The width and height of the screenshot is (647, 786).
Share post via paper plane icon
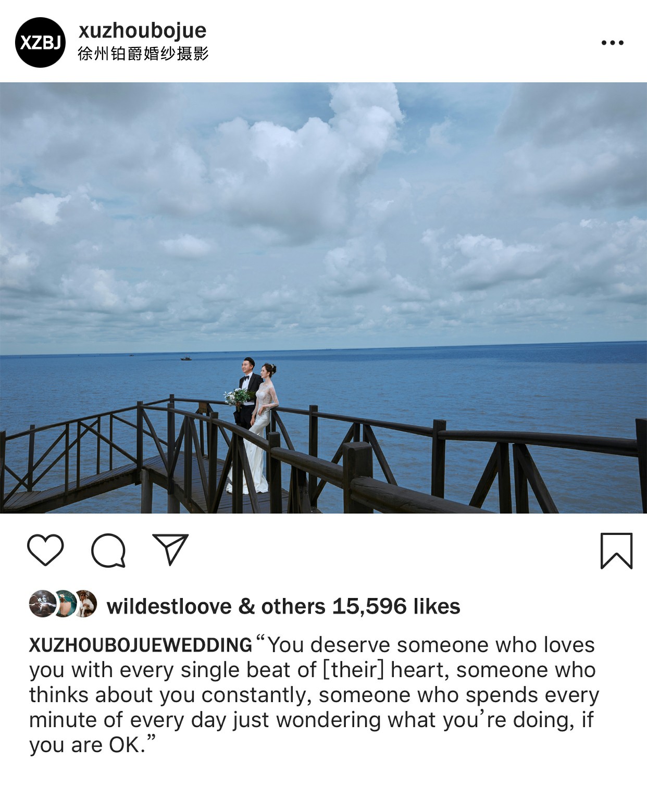170,549
